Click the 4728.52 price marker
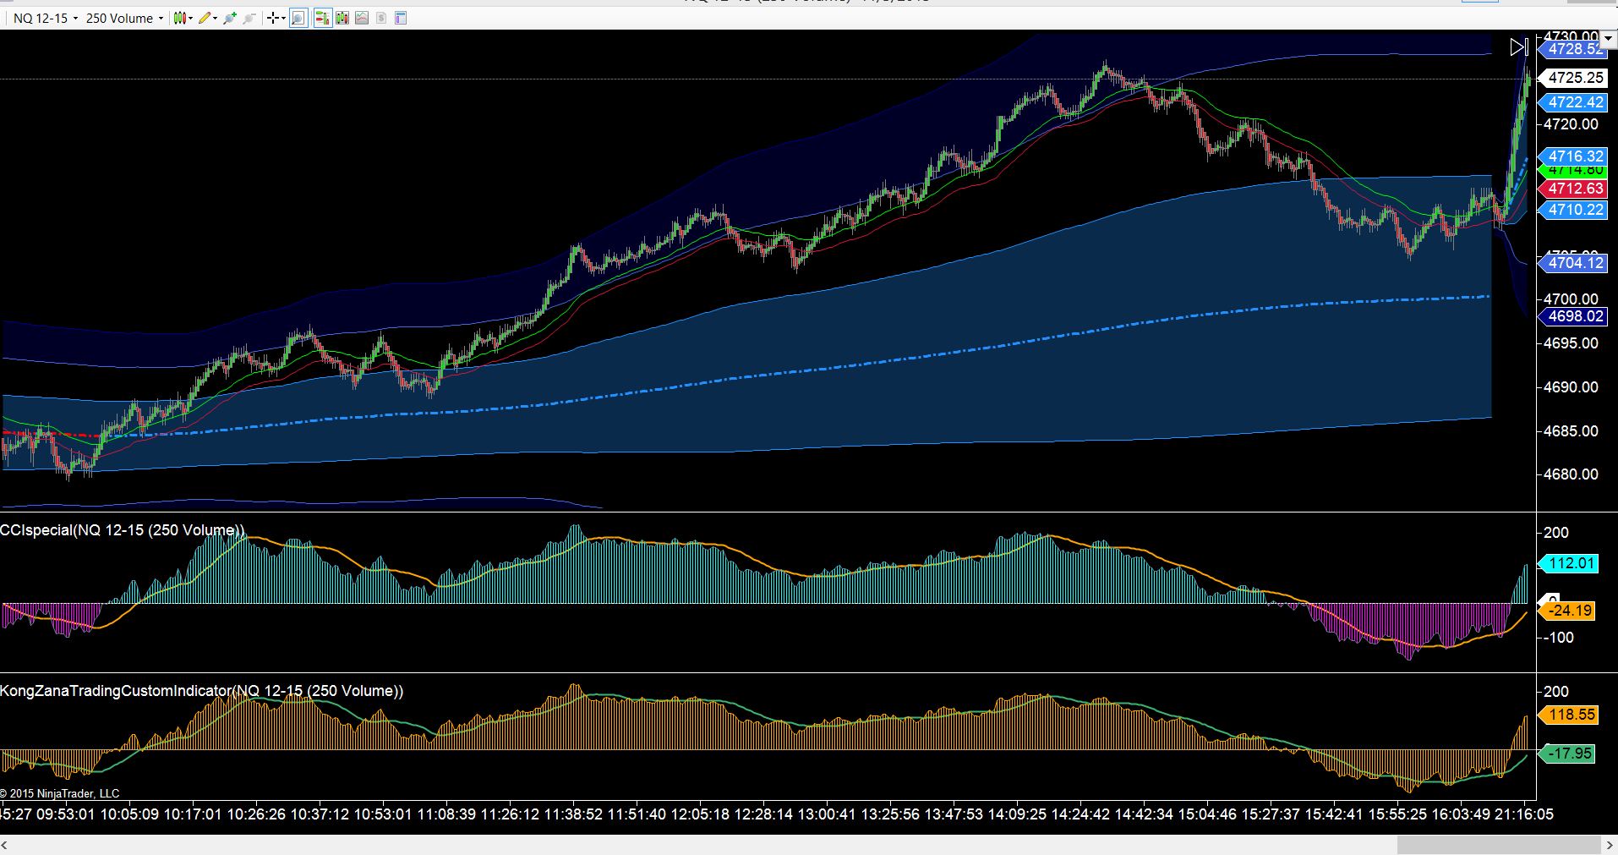 [x=1572, y=49]
